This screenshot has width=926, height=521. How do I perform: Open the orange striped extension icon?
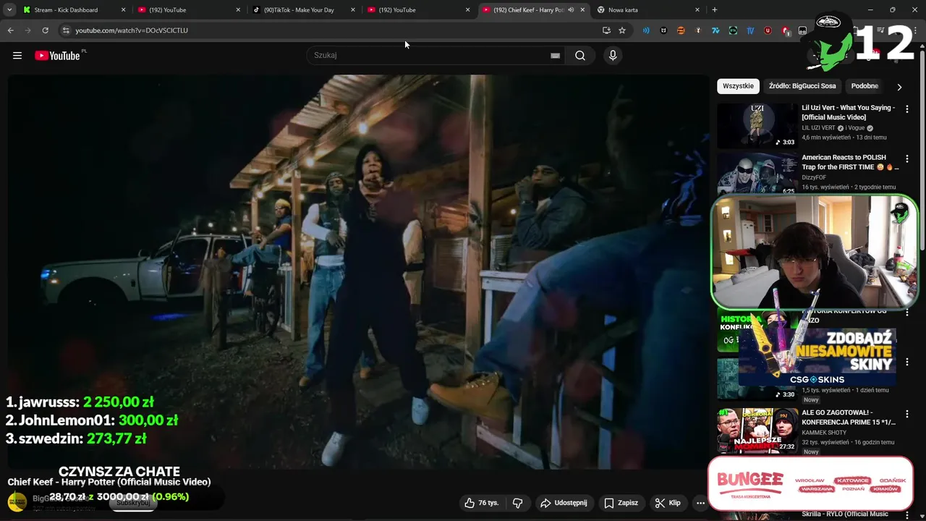click(x=681, y=30)
